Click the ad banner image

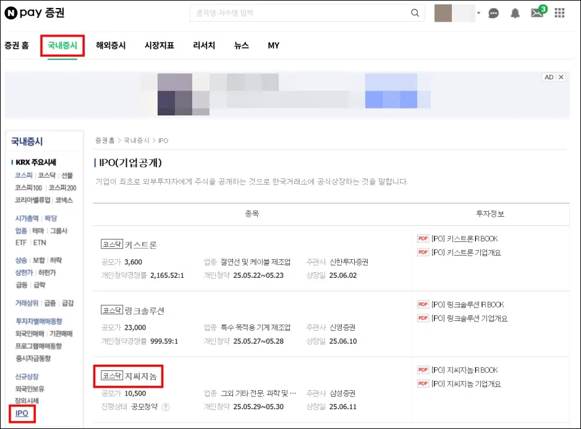[287, 94]
